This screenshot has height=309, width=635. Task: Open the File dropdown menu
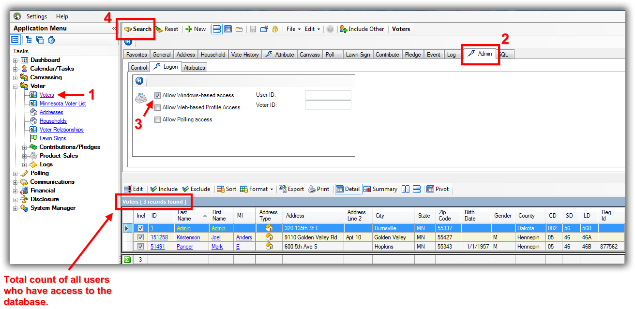(293, 29)
